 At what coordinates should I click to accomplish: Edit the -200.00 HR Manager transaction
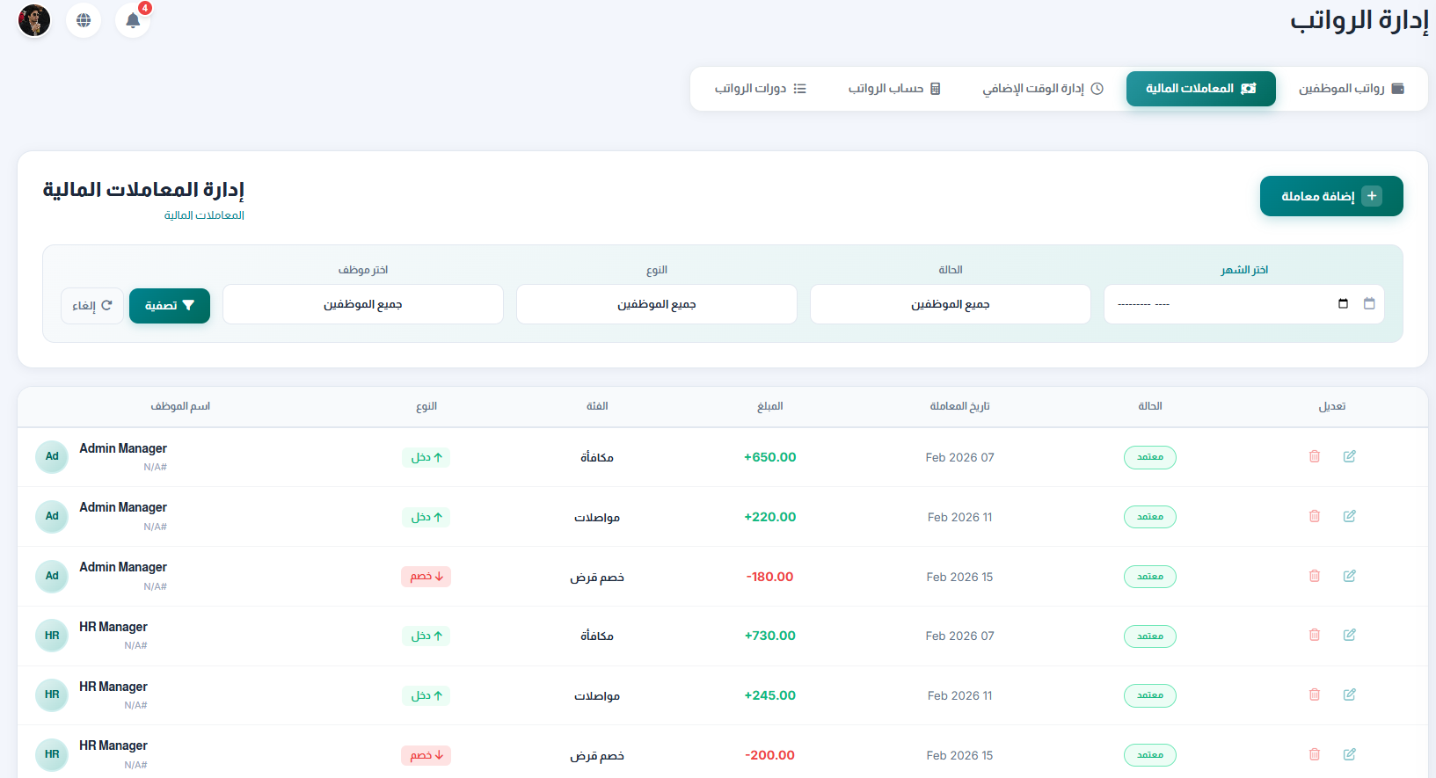point(1350,754)
